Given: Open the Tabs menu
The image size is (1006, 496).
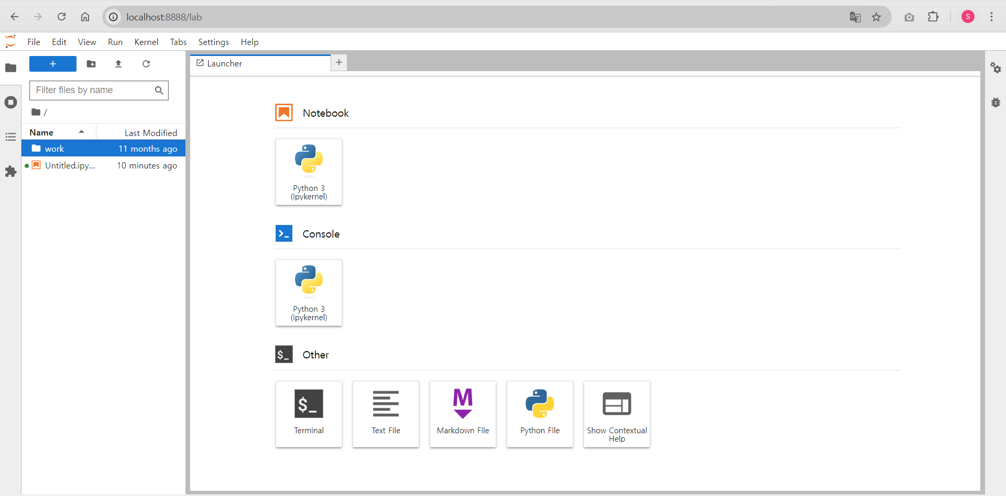Looking at the screenshot, I should pos(178,42).
